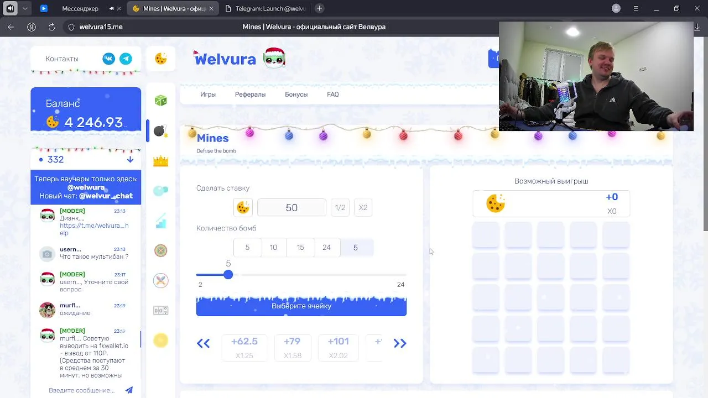The image size is (708, 398).
Task: Click the Выберите ячейку button
Action: click(301, 306)
